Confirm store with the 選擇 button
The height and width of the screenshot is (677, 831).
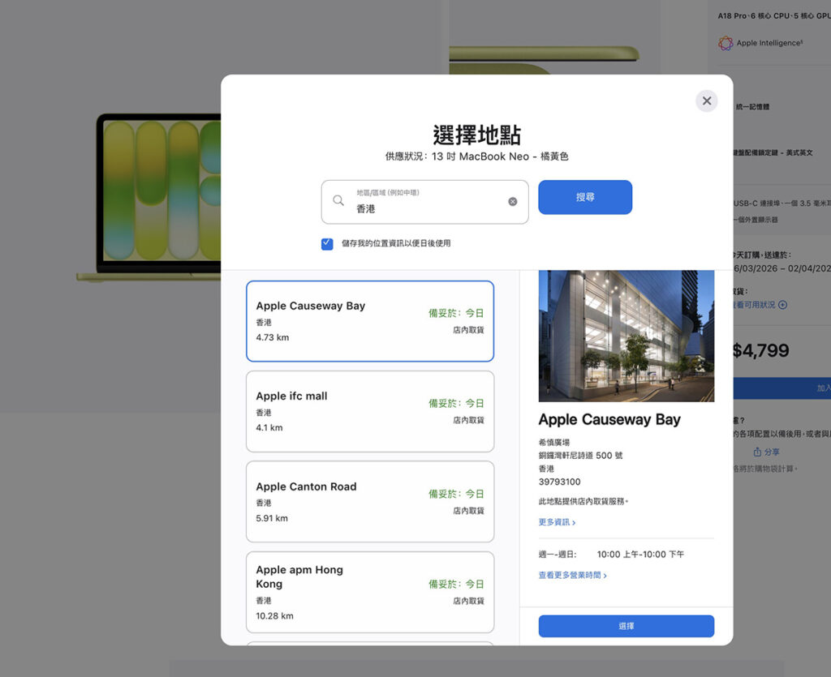pyautogui.click(x=626, y=626)
